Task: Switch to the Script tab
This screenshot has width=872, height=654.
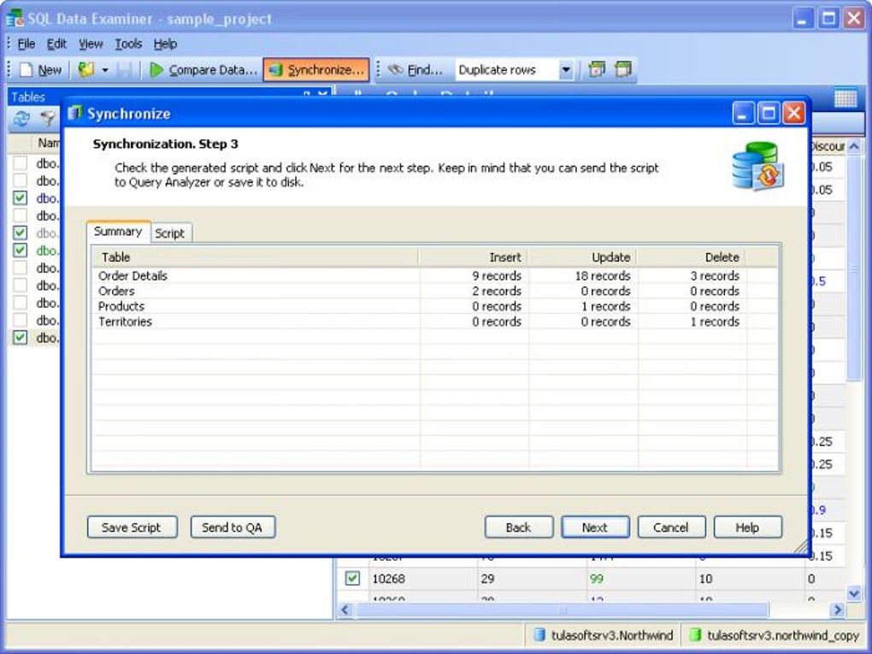Action: (169, 232)
